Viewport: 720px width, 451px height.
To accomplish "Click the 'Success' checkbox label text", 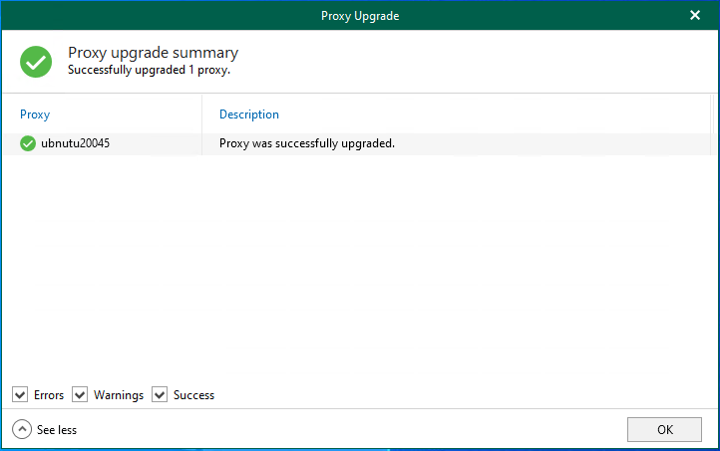I will coord(193,395).
